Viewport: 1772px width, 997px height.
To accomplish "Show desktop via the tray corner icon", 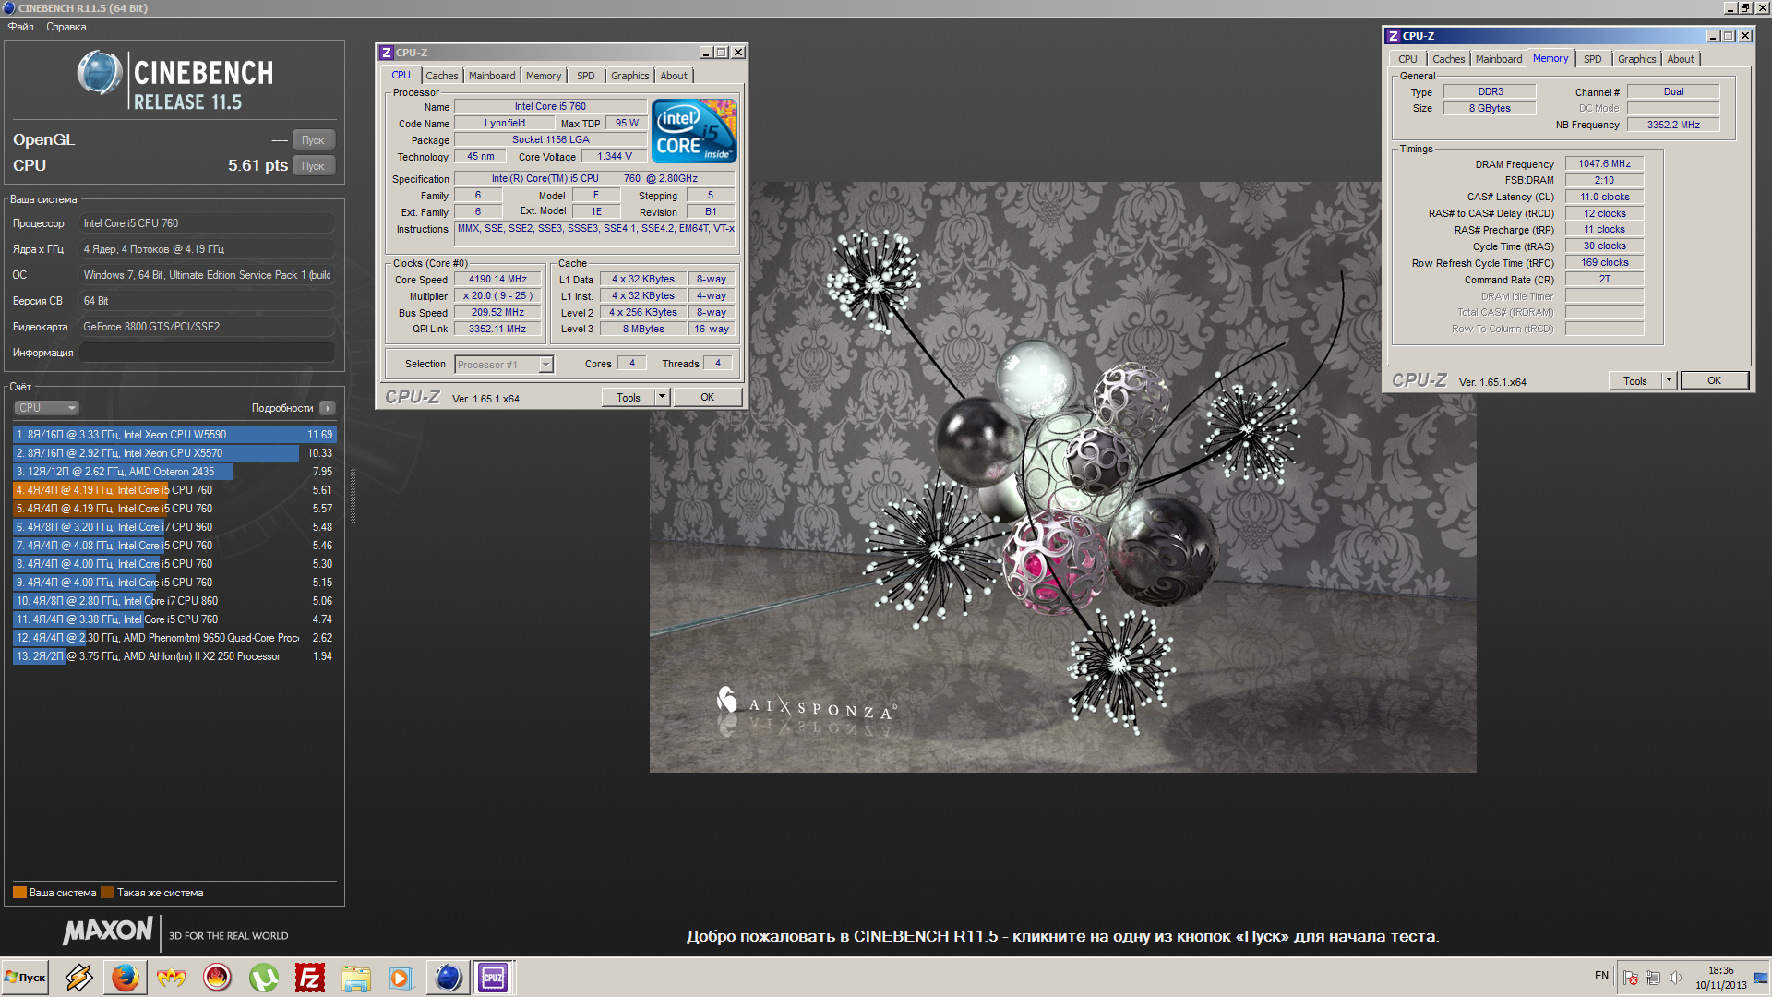I will 1762,977.
